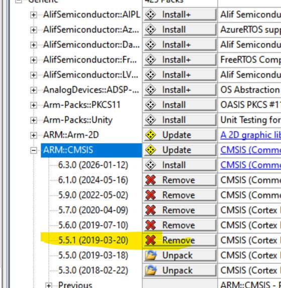Screen dimensions: 281x288
Task: Click Unpack folder icon for 5.3.0
Action: [x=150, y=270]
